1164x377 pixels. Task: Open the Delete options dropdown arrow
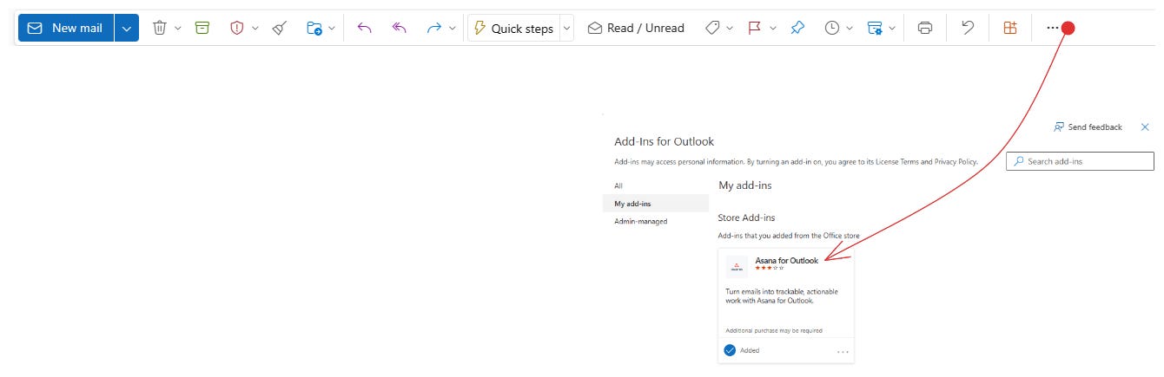[178, 29]
